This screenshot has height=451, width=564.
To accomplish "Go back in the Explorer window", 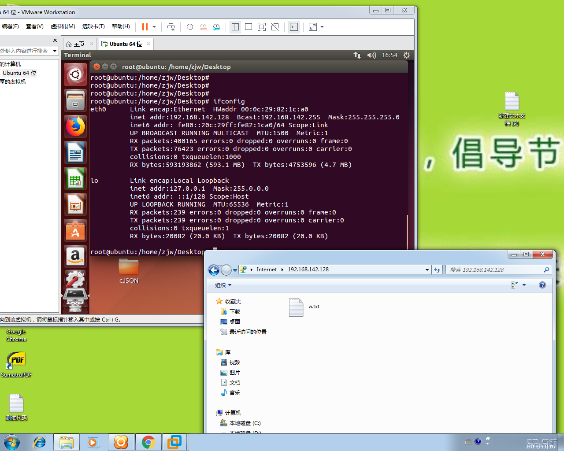I will point(214,270).
